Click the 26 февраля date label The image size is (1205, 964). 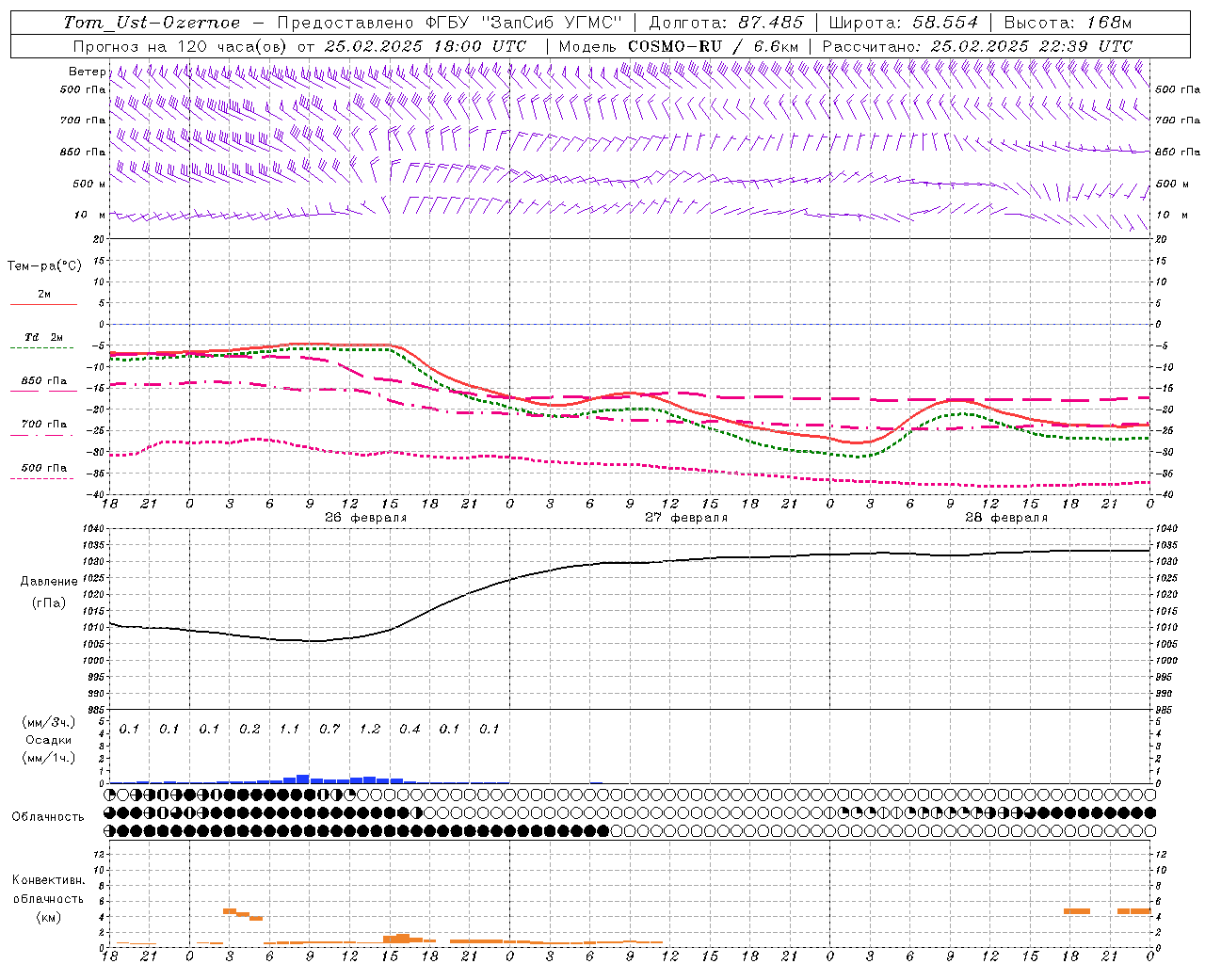pyautogui.click(x=366, y=518)
